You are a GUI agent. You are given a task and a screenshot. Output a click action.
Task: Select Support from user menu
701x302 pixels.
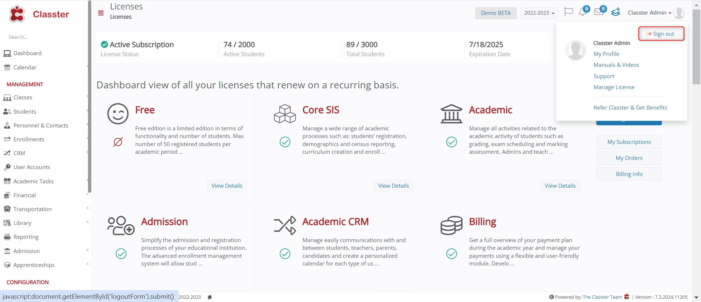pyautogui.click(x=604, y=76)
